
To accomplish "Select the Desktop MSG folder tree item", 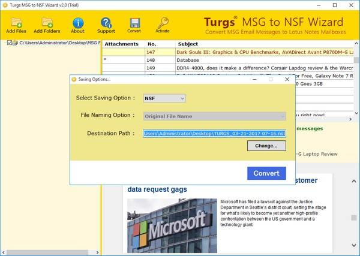I will (x=59, y=43).
